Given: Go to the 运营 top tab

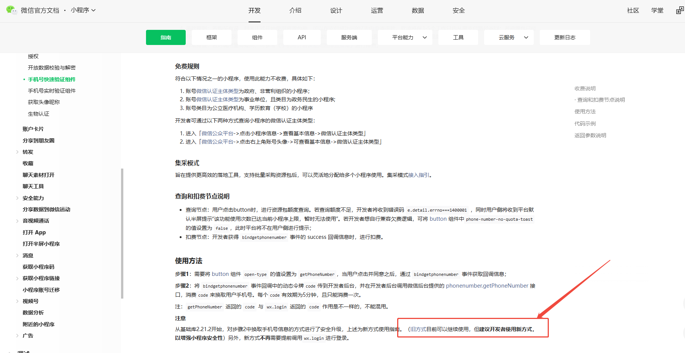Looking at the screenshot, I should pyautogui.click(x=377, y=11).
